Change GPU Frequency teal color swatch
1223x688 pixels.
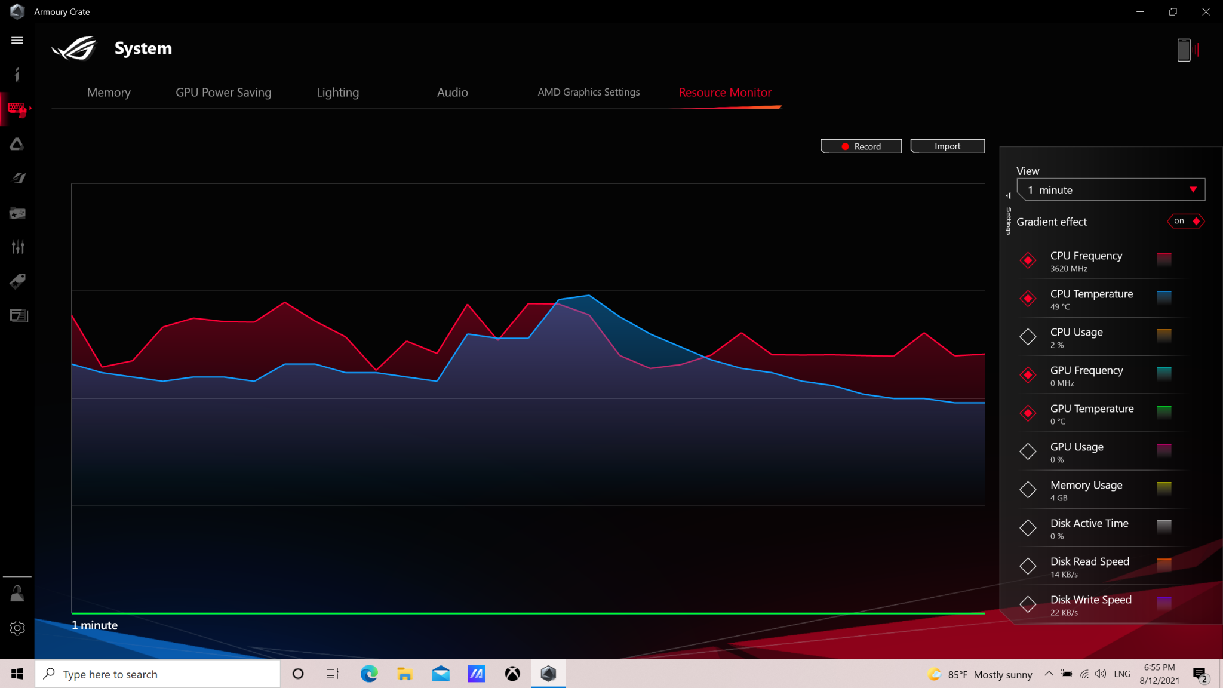1164,374
